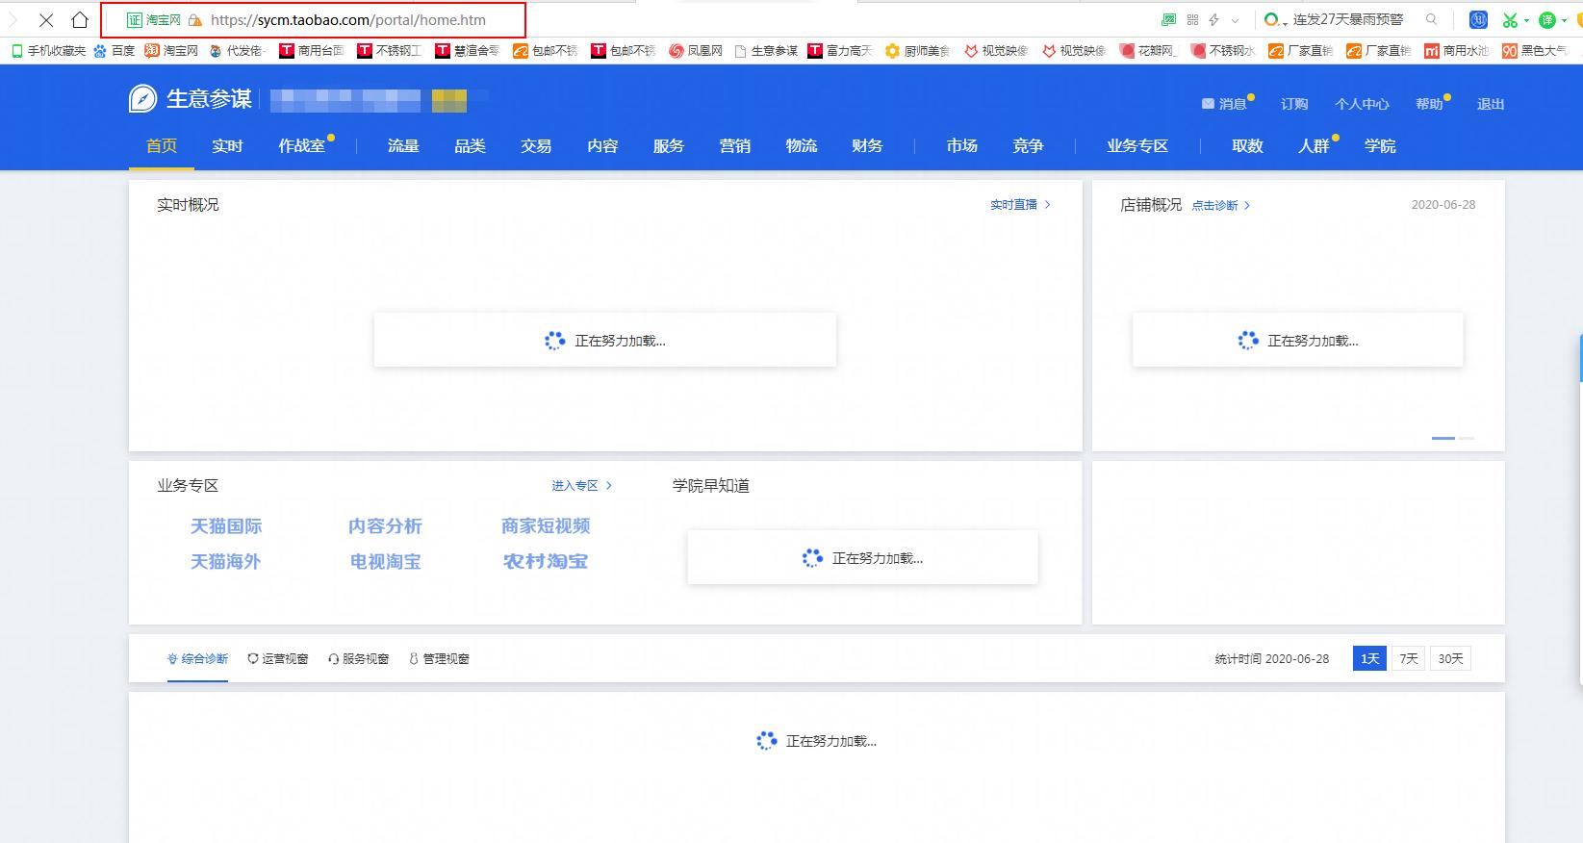Open the 天猫国际 business zone link
The image size is (1583, 843).
point(226,526)
